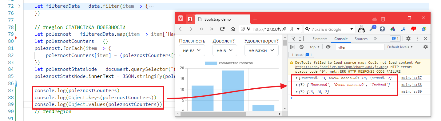
Task: Switch to the Sources tab
Action: click(361, 39)
